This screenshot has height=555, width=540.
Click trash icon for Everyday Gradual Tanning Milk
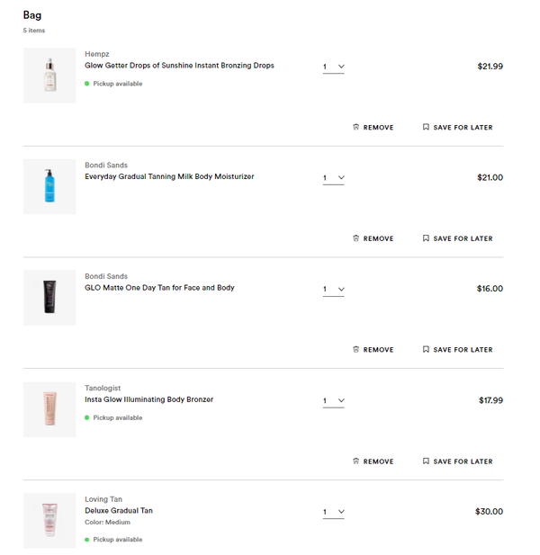356,238
